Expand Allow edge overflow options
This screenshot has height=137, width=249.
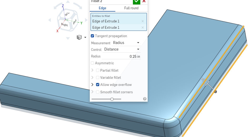[92, 85]
